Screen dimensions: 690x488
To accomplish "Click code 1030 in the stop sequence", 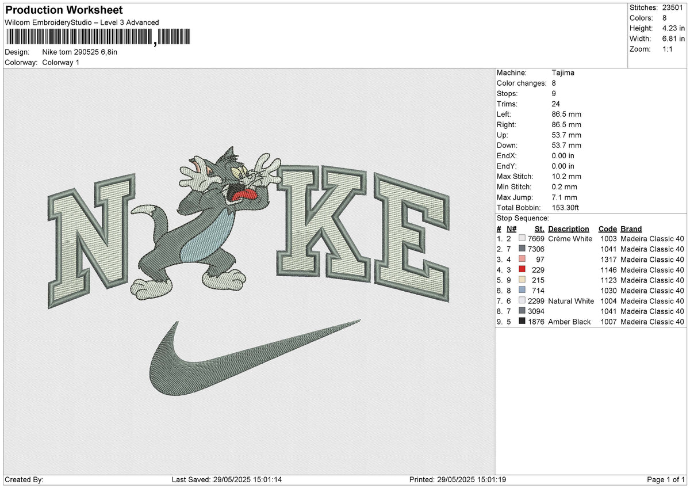I will point(608,290).
